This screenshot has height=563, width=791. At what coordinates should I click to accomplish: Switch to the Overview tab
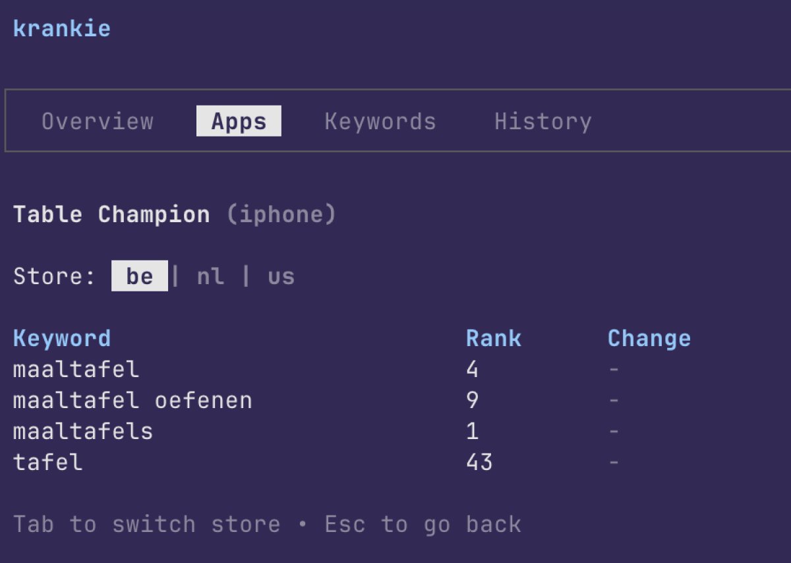98,121
